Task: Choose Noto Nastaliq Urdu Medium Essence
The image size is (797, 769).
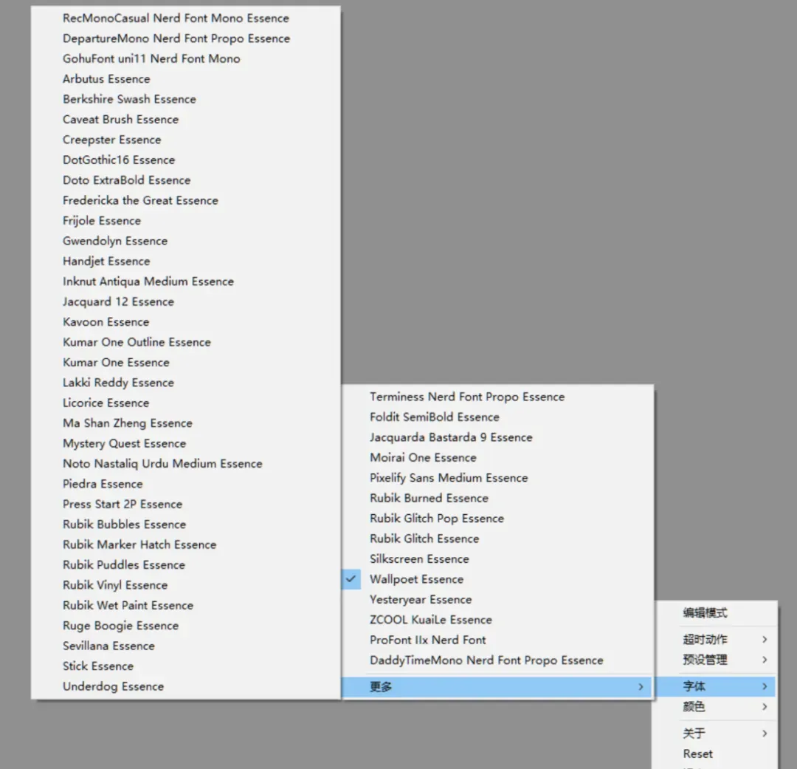Action: click(x=185, y=464)
